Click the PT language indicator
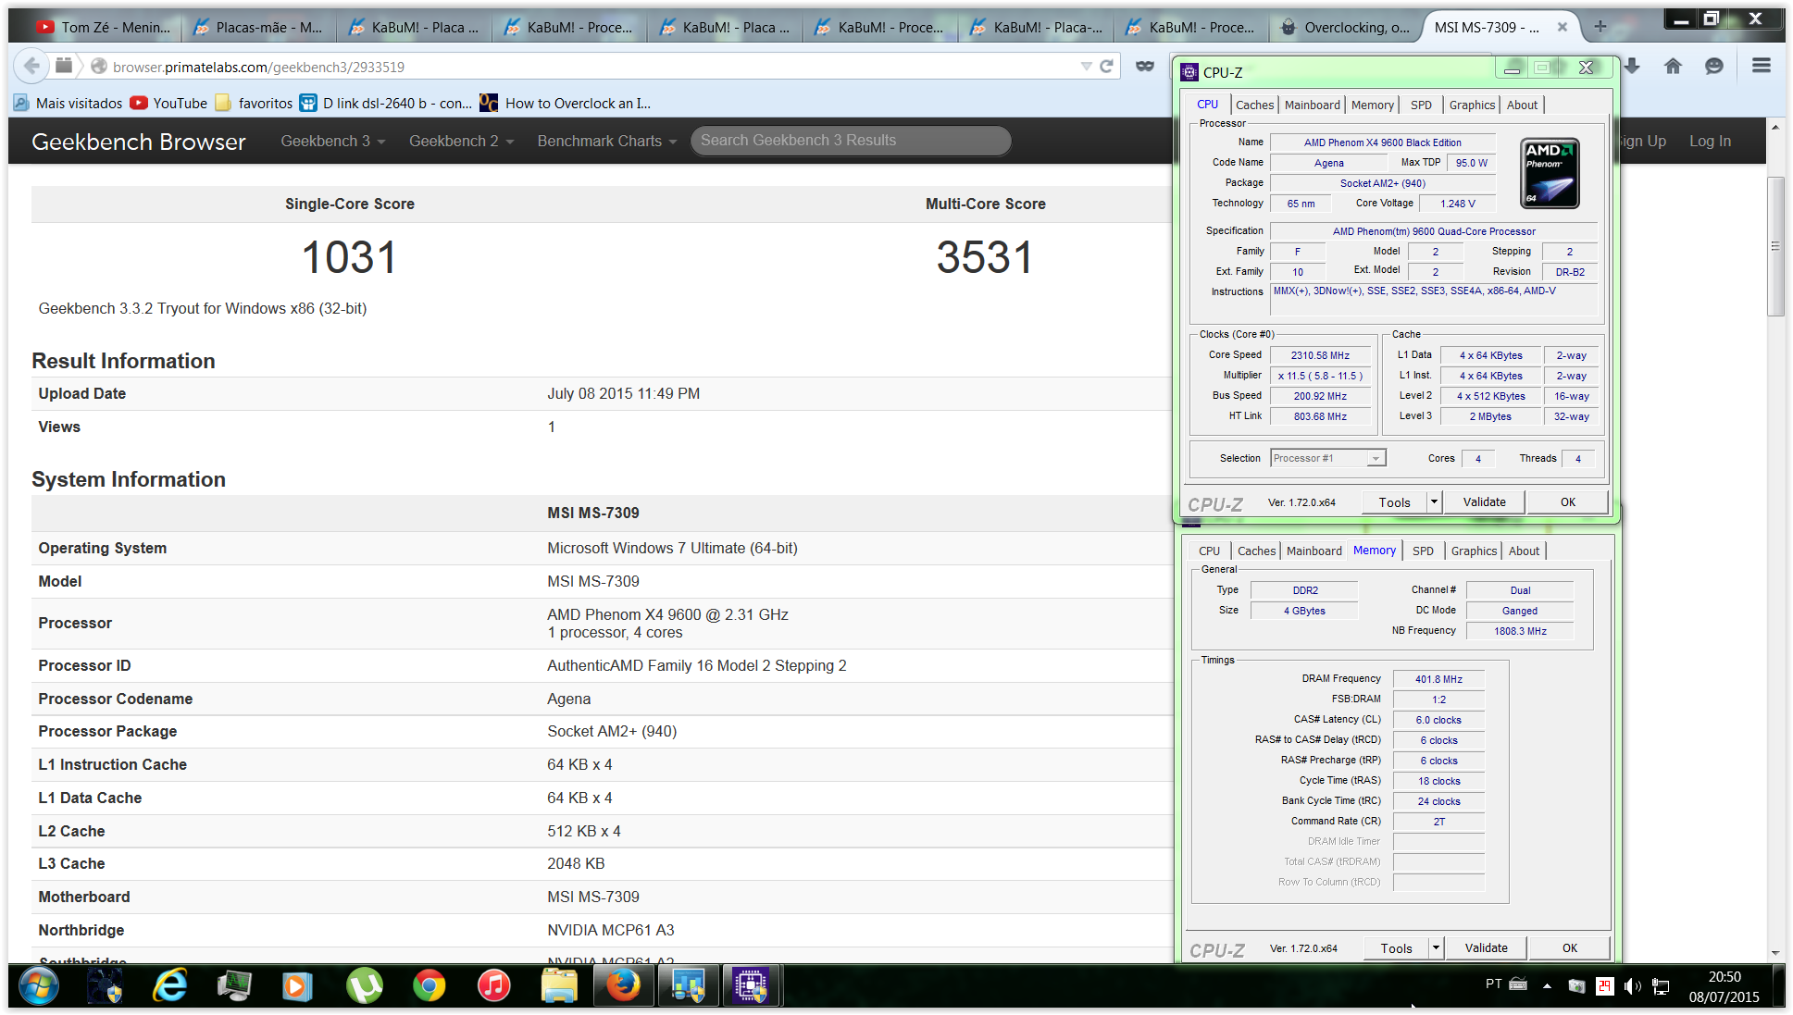The height and width of the screenshot is (1015, 1793). (1493, 984)
